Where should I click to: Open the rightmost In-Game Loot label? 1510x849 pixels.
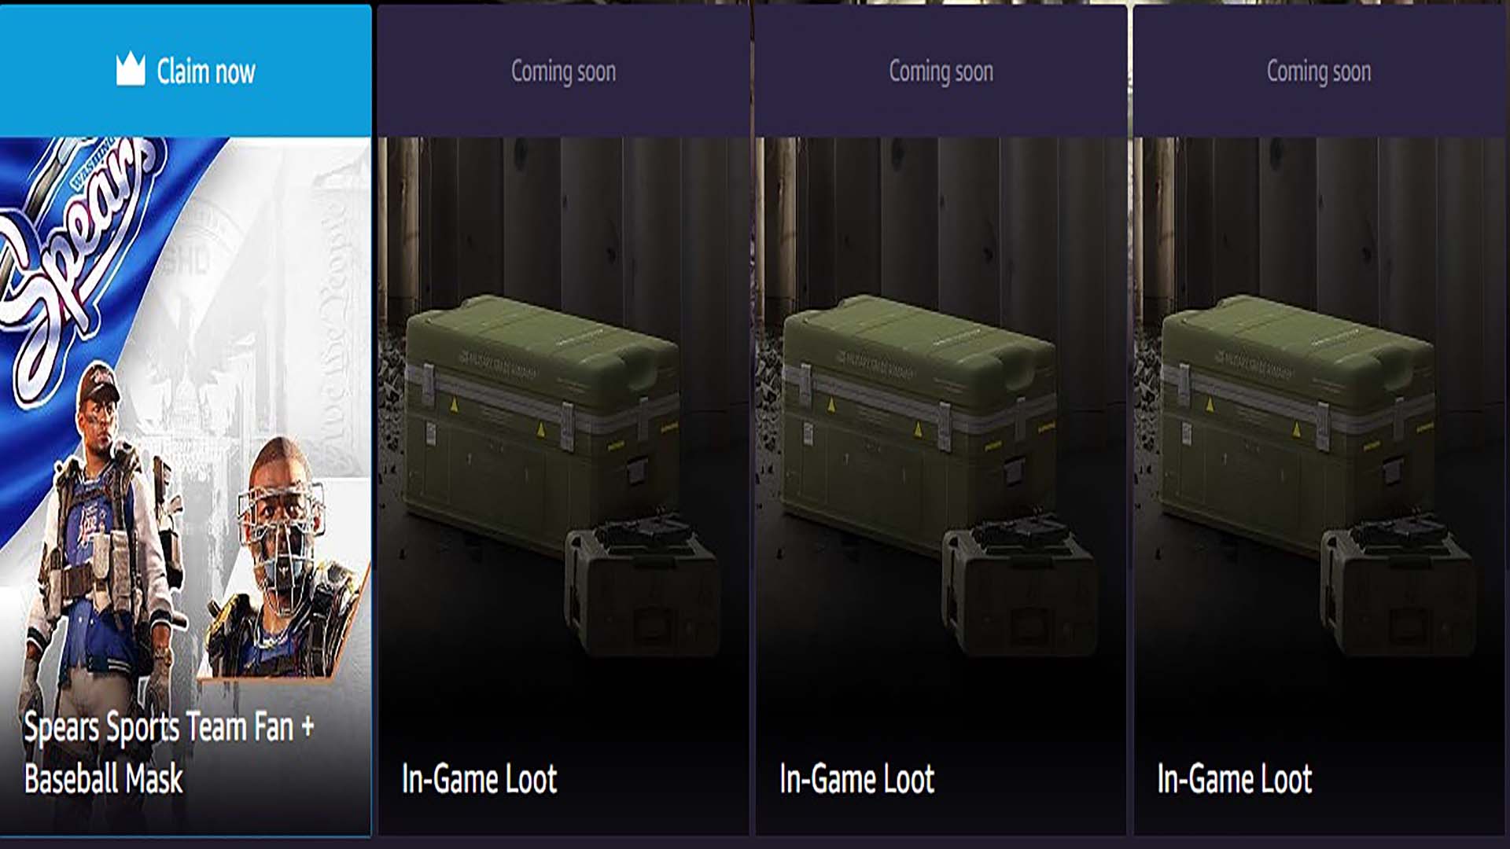click(1234, 779)
